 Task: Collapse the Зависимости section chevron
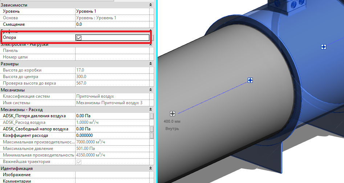pyautogui.click(x=150, y=5)
